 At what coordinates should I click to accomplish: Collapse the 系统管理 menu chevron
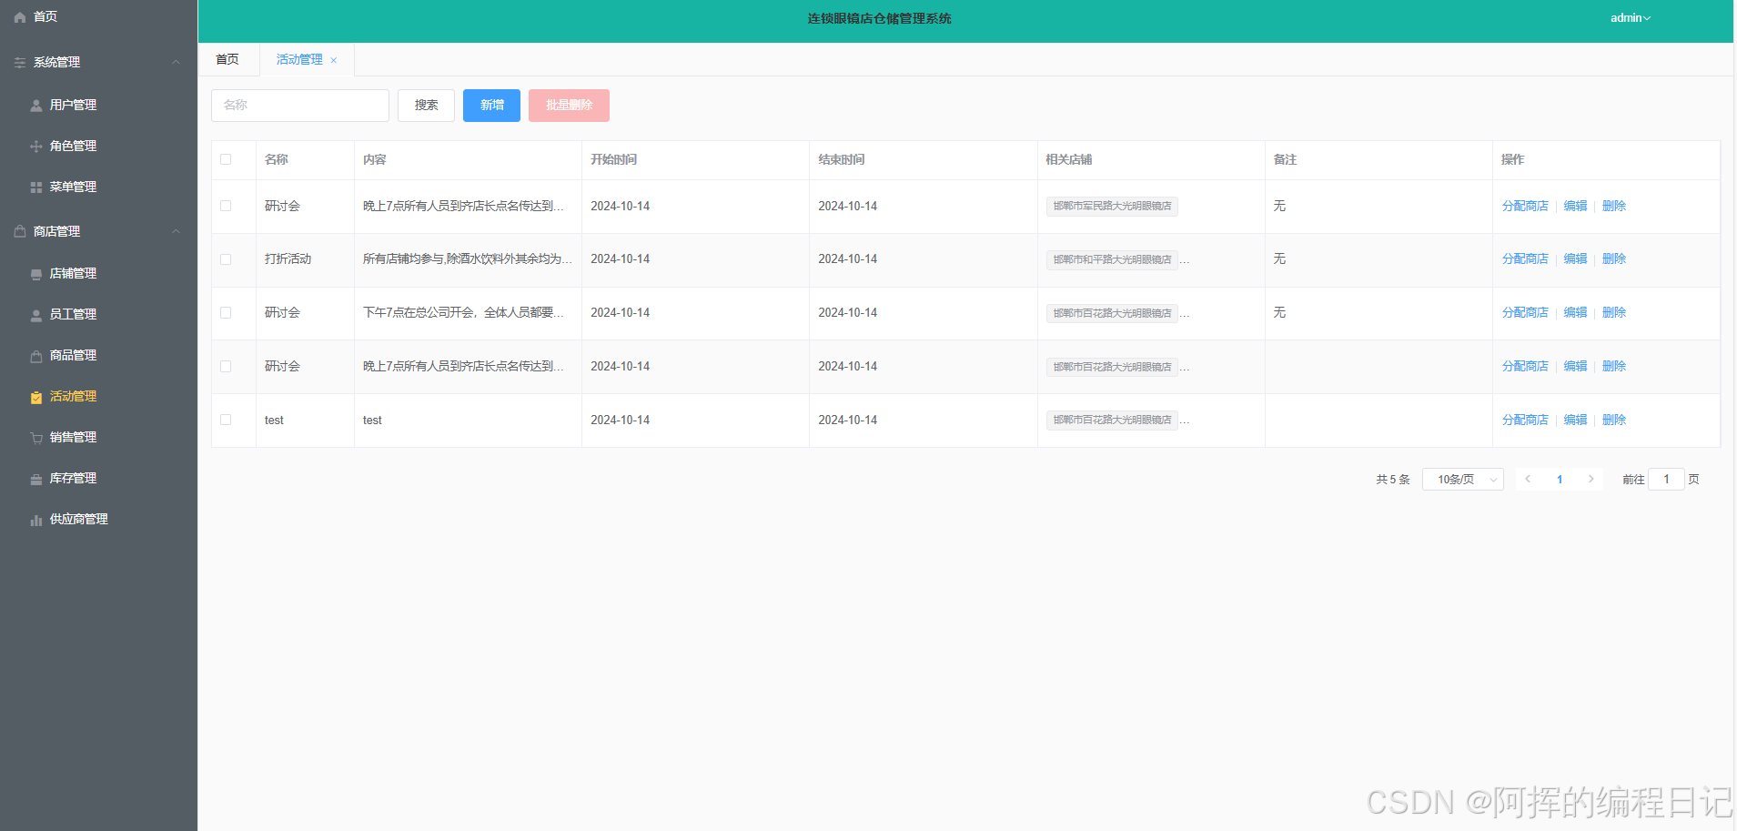click(177, 62)
